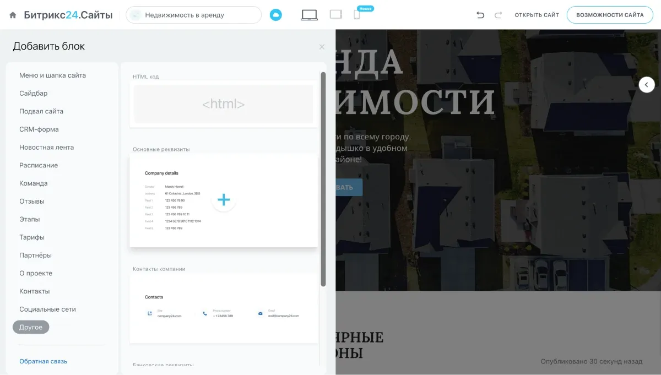Click the 'Добавить блок' panel title

[x=49, y=46]
